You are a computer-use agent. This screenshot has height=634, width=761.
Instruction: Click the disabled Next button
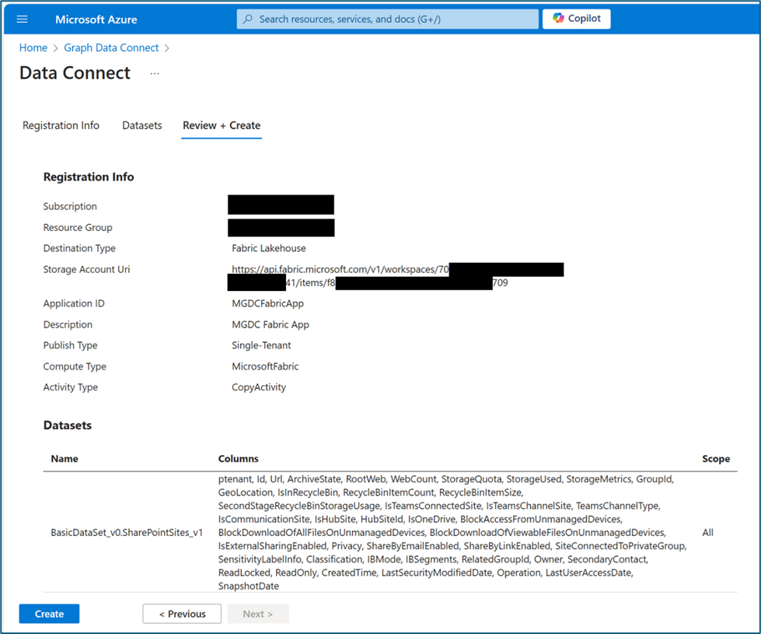click(258, 614)
